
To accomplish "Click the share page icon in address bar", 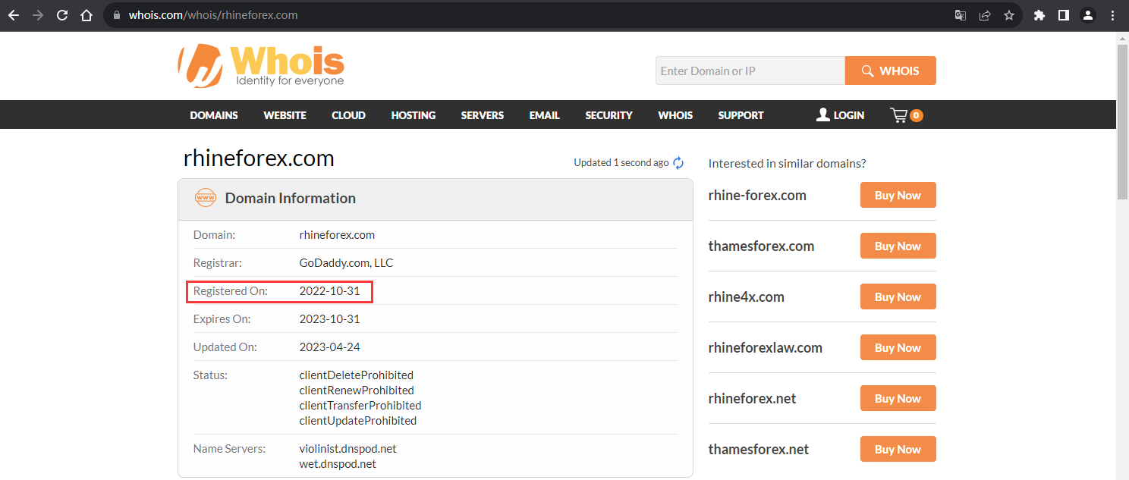I will (x=985, y=15).
